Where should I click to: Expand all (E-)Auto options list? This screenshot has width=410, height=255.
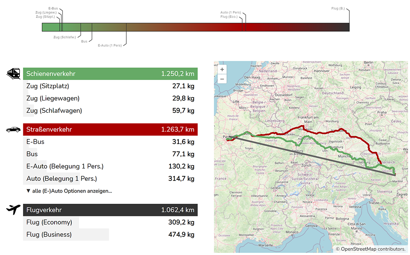point(69,191)
